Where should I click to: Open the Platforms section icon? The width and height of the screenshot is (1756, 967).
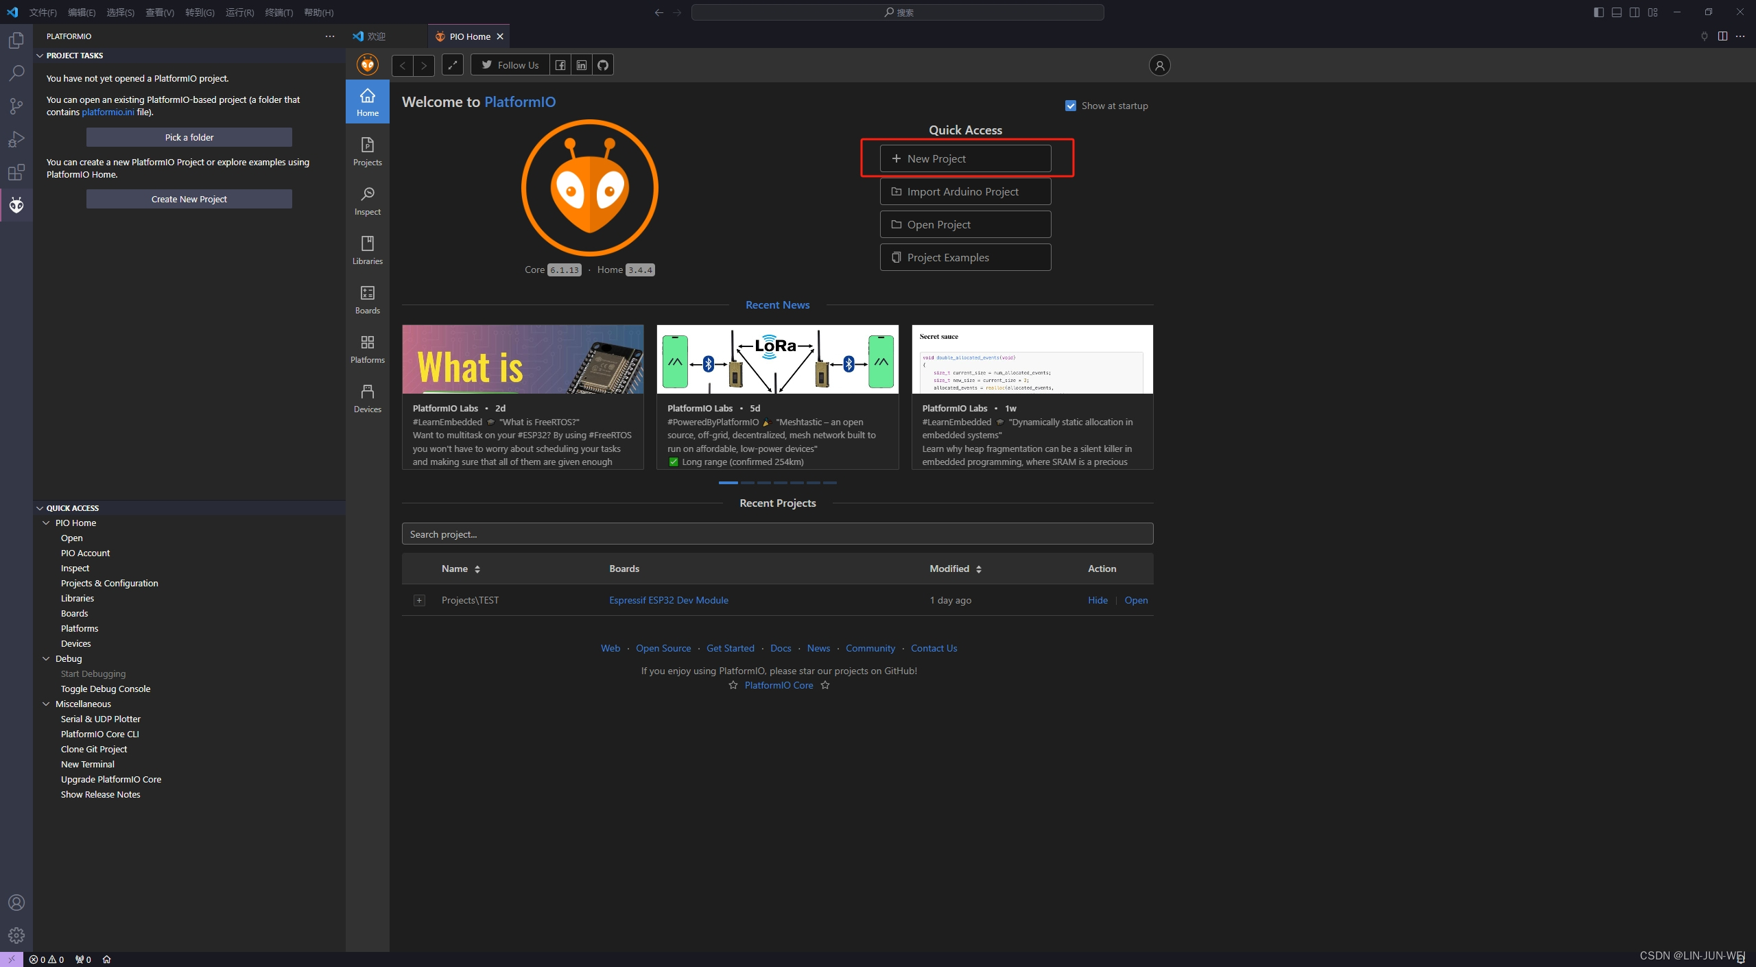[x=367, y=348]
